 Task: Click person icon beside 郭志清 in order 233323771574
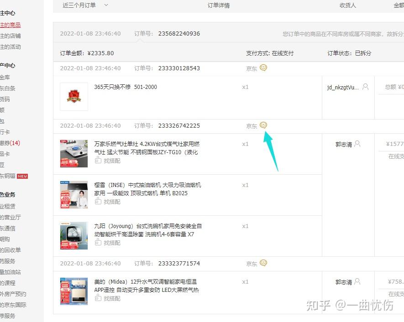357,281
